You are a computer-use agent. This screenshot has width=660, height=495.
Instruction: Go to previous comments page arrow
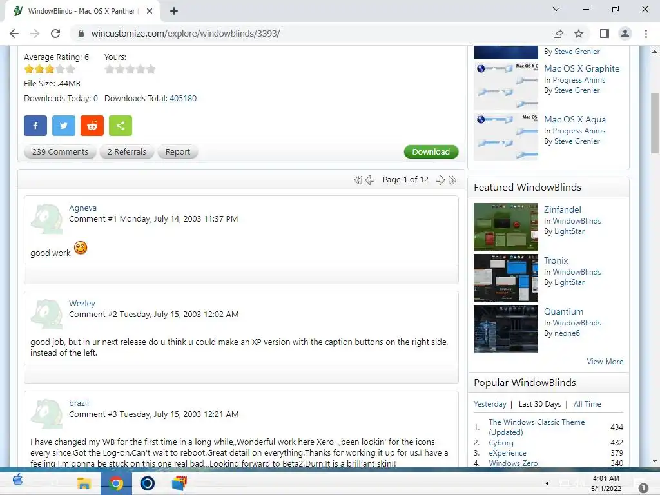coord(369,180)
